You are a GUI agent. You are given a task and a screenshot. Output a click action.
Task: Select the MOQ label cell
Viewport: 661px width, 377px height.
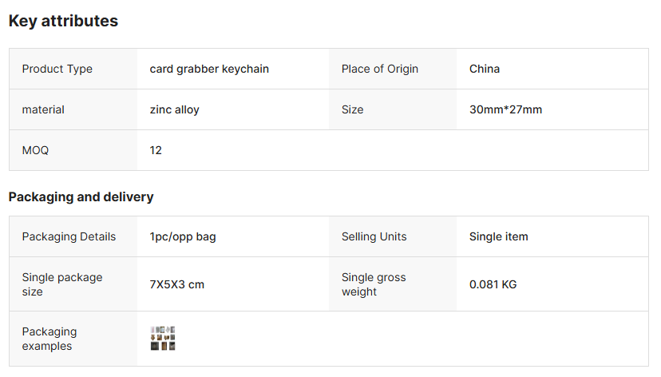(x=35, y=150)
